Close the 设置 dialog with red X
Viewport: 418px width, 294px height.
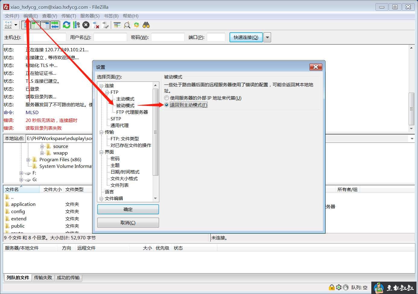pos(316,67)
